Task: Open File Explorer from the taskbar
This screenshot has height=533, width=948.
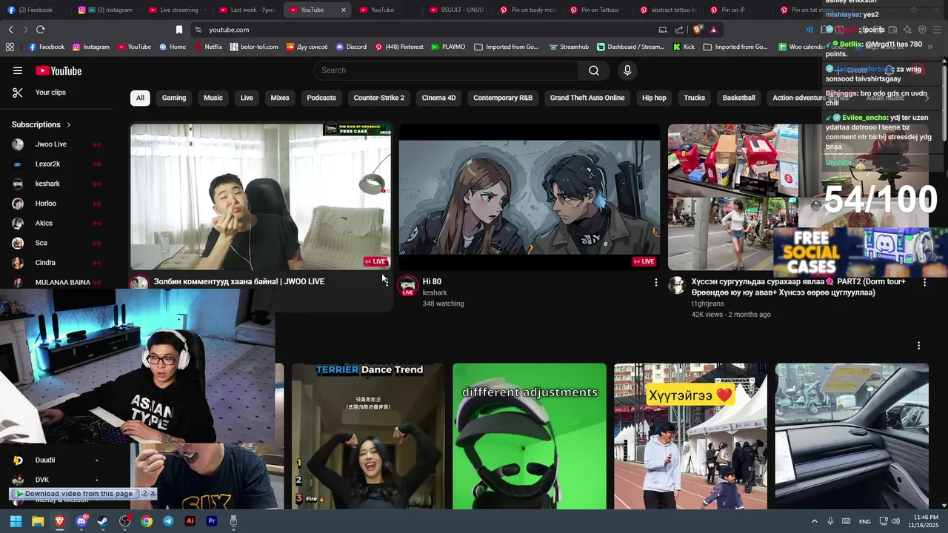Action: (x=38, y=521)
